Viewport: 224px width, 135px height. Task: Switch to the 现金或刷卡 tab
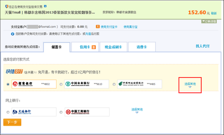click(x=113, y=47)
